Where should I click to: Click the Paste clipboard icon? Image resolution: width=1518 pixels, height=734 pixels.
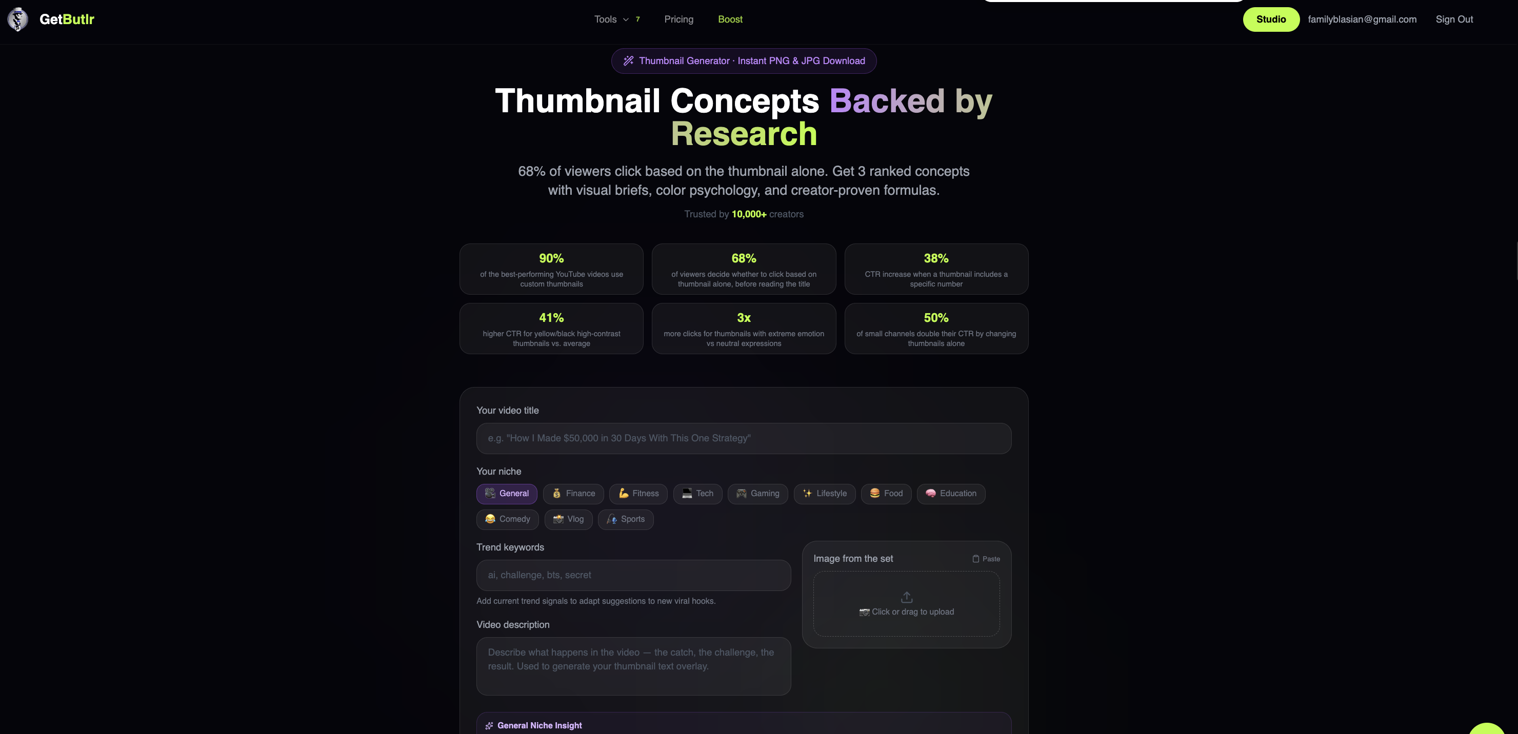(x=975, y=559)
